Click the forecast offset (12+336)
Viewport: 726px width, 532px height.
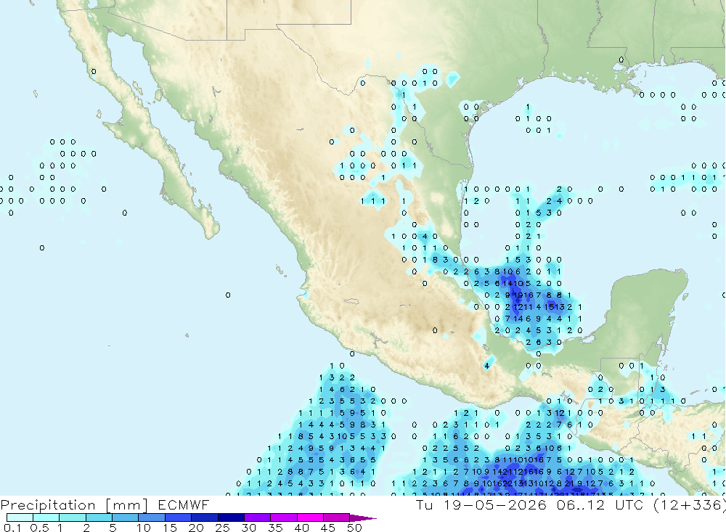point(690,505)
